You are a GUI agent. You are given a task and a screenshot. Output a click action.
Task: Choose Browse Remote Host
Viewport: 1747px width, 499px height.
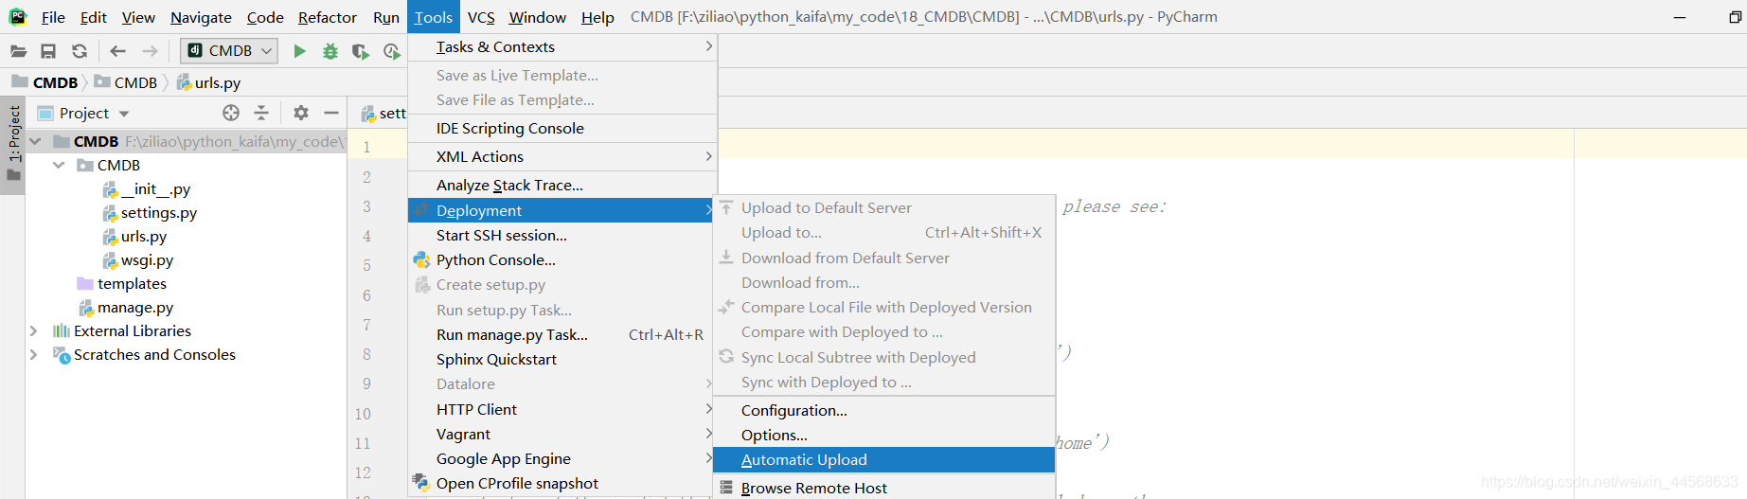883,488
